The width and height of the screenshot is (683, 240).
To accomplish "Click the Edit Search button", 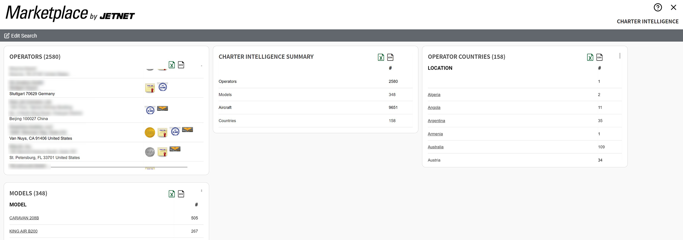I will point(20,36).
